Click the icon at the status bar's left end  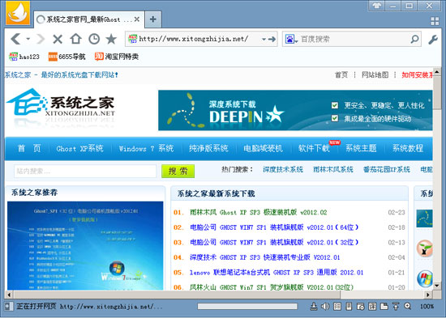(x=9, y=306)
